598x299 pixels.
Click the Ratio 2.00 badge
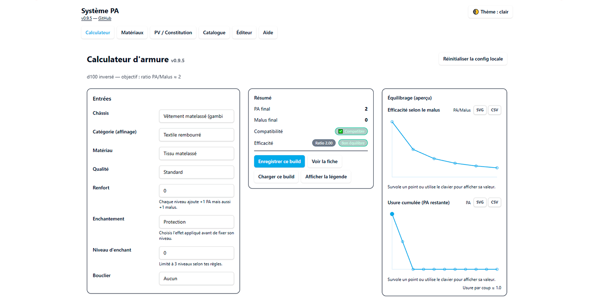click(324, 143)
